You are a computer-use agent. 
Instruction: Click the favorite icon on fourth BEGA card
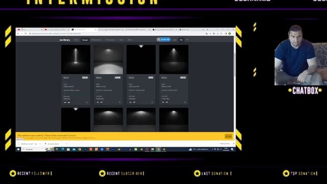[185, 102]
